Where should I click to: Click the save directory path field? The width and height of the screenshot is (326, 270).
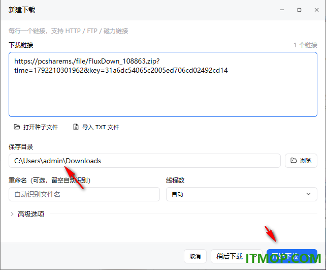[x=145, y=161]
